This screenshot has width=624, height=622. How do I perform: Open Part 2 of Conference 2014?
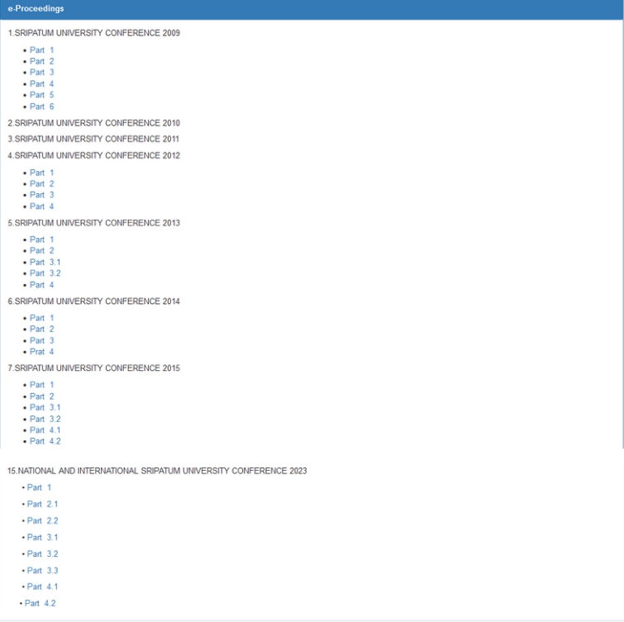[42, 329]
